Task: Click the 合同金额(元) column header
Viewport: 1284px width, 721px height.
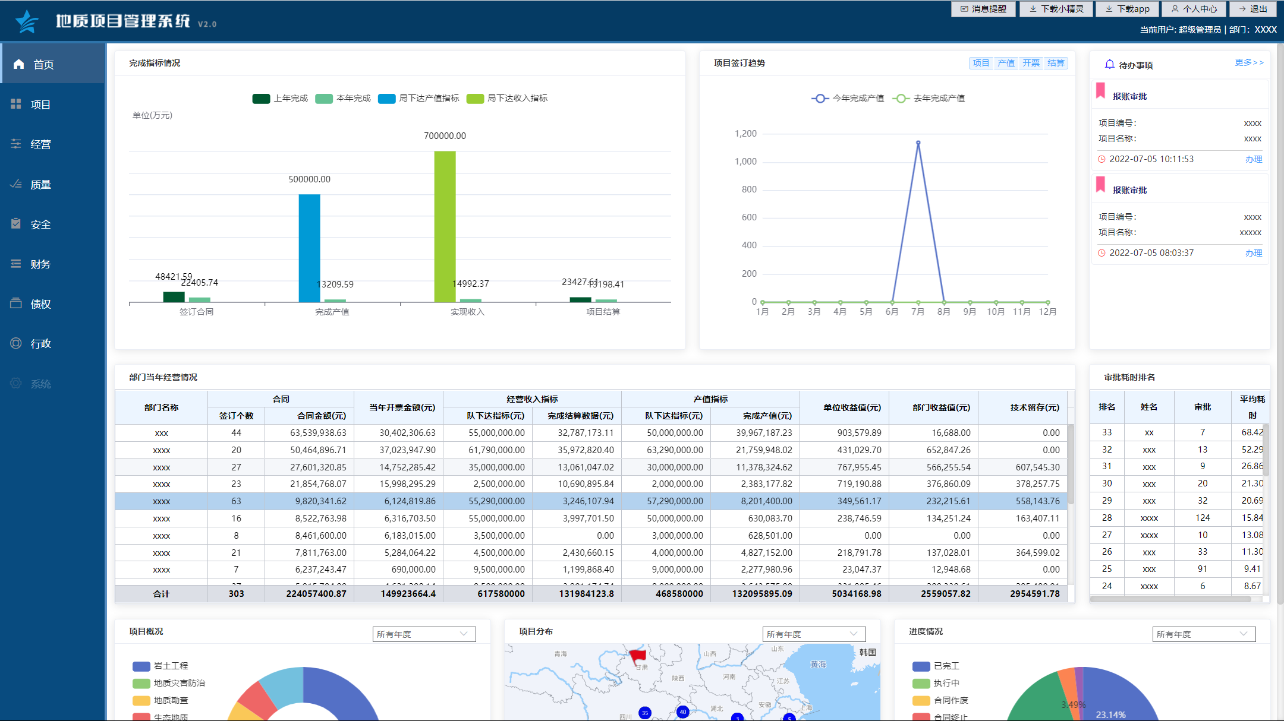Action: [309, 416]
